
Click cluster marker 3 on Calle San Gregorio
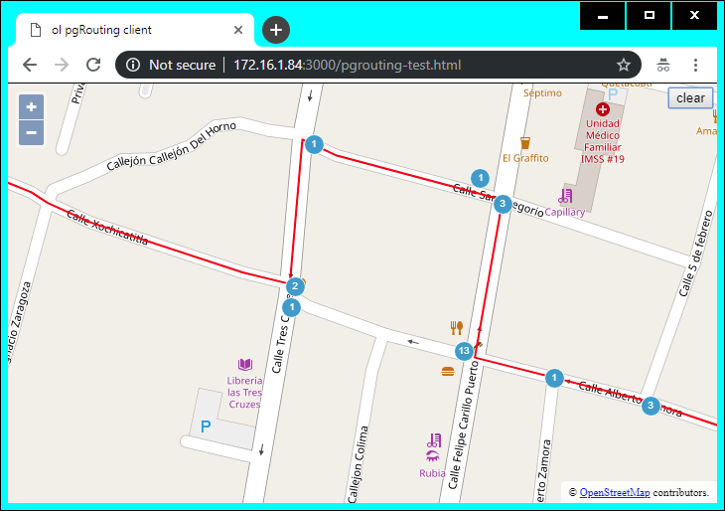[503, 204]
